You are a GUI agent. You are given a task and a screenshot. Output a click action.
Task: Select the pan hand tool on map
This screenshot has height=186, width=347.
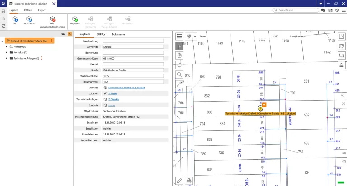point(179,55)
